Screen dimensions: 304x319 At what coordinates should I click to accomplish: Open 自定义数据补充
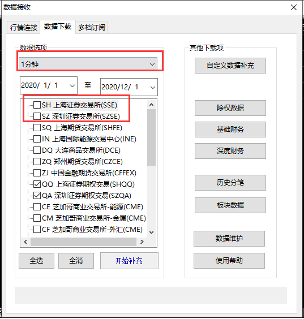[230, 66]
